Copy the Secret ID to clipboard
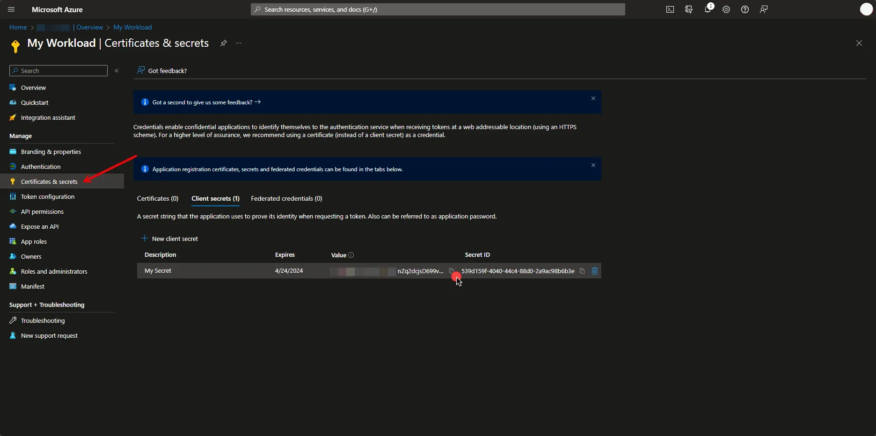Viewport: 876px width, 436px height. coord(582,271)
